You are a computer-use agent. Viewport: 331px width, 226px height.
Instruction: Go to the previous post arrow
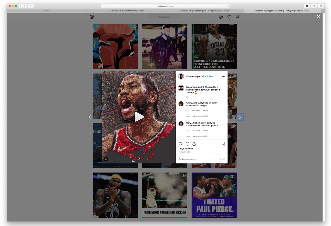[90, 117]
